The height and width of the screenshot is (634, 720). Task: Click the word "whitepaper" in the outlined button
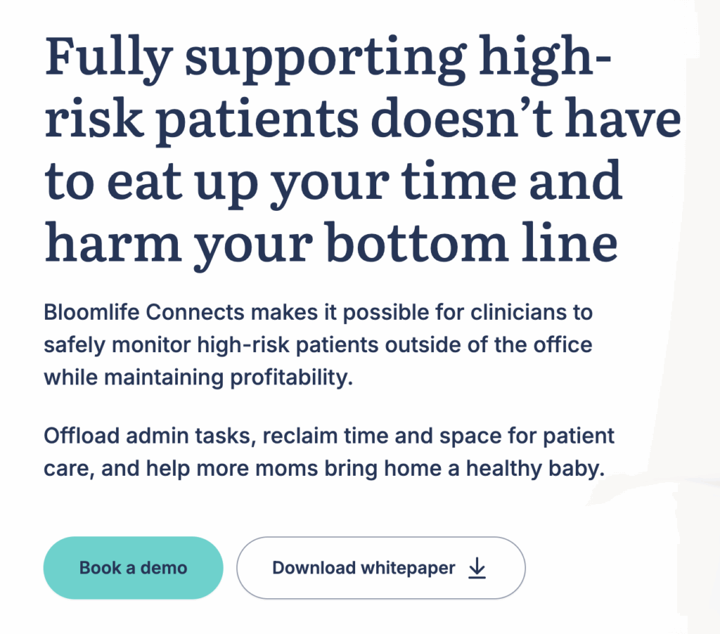point(409,569)
